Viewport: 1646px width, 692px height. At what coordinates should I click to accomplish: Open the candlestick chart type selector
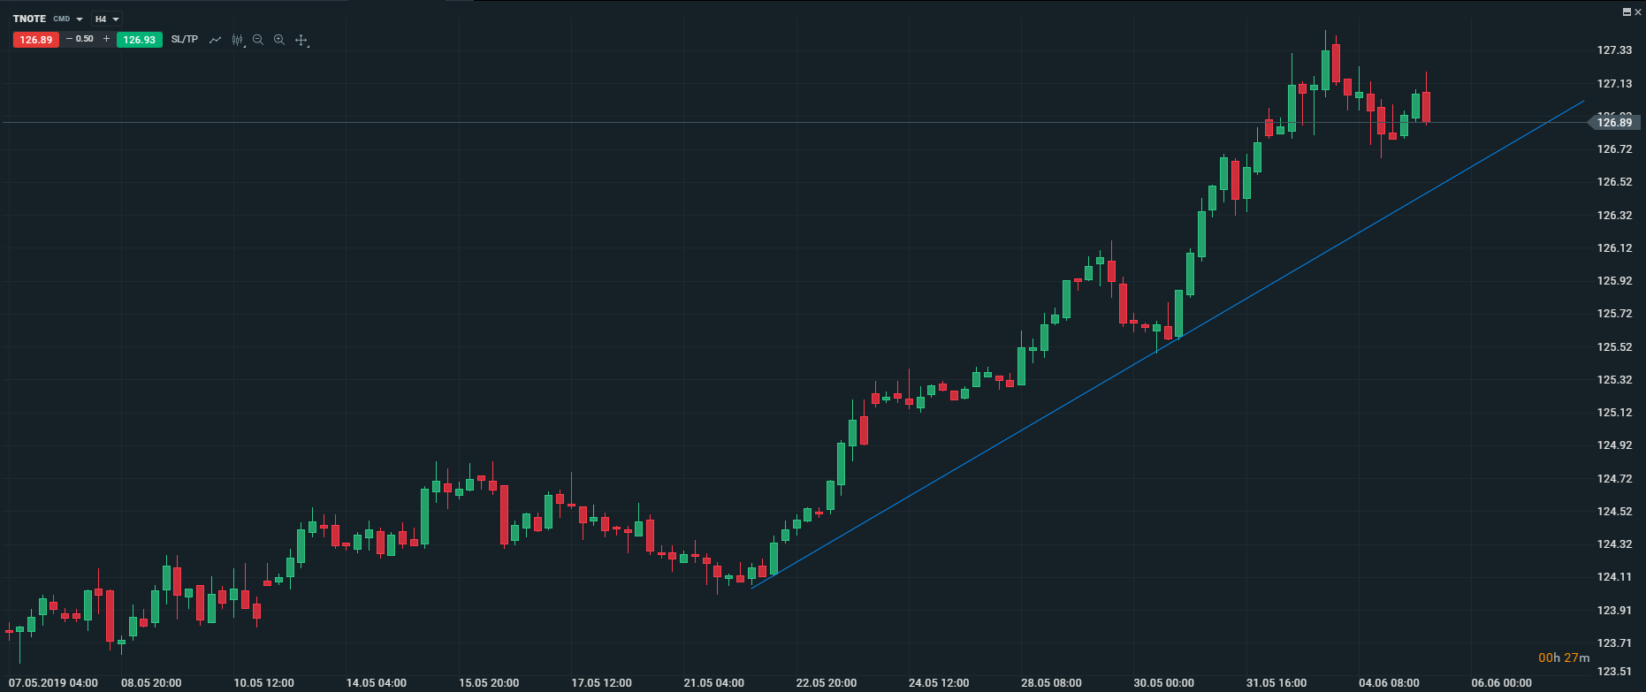pos(237,40)
